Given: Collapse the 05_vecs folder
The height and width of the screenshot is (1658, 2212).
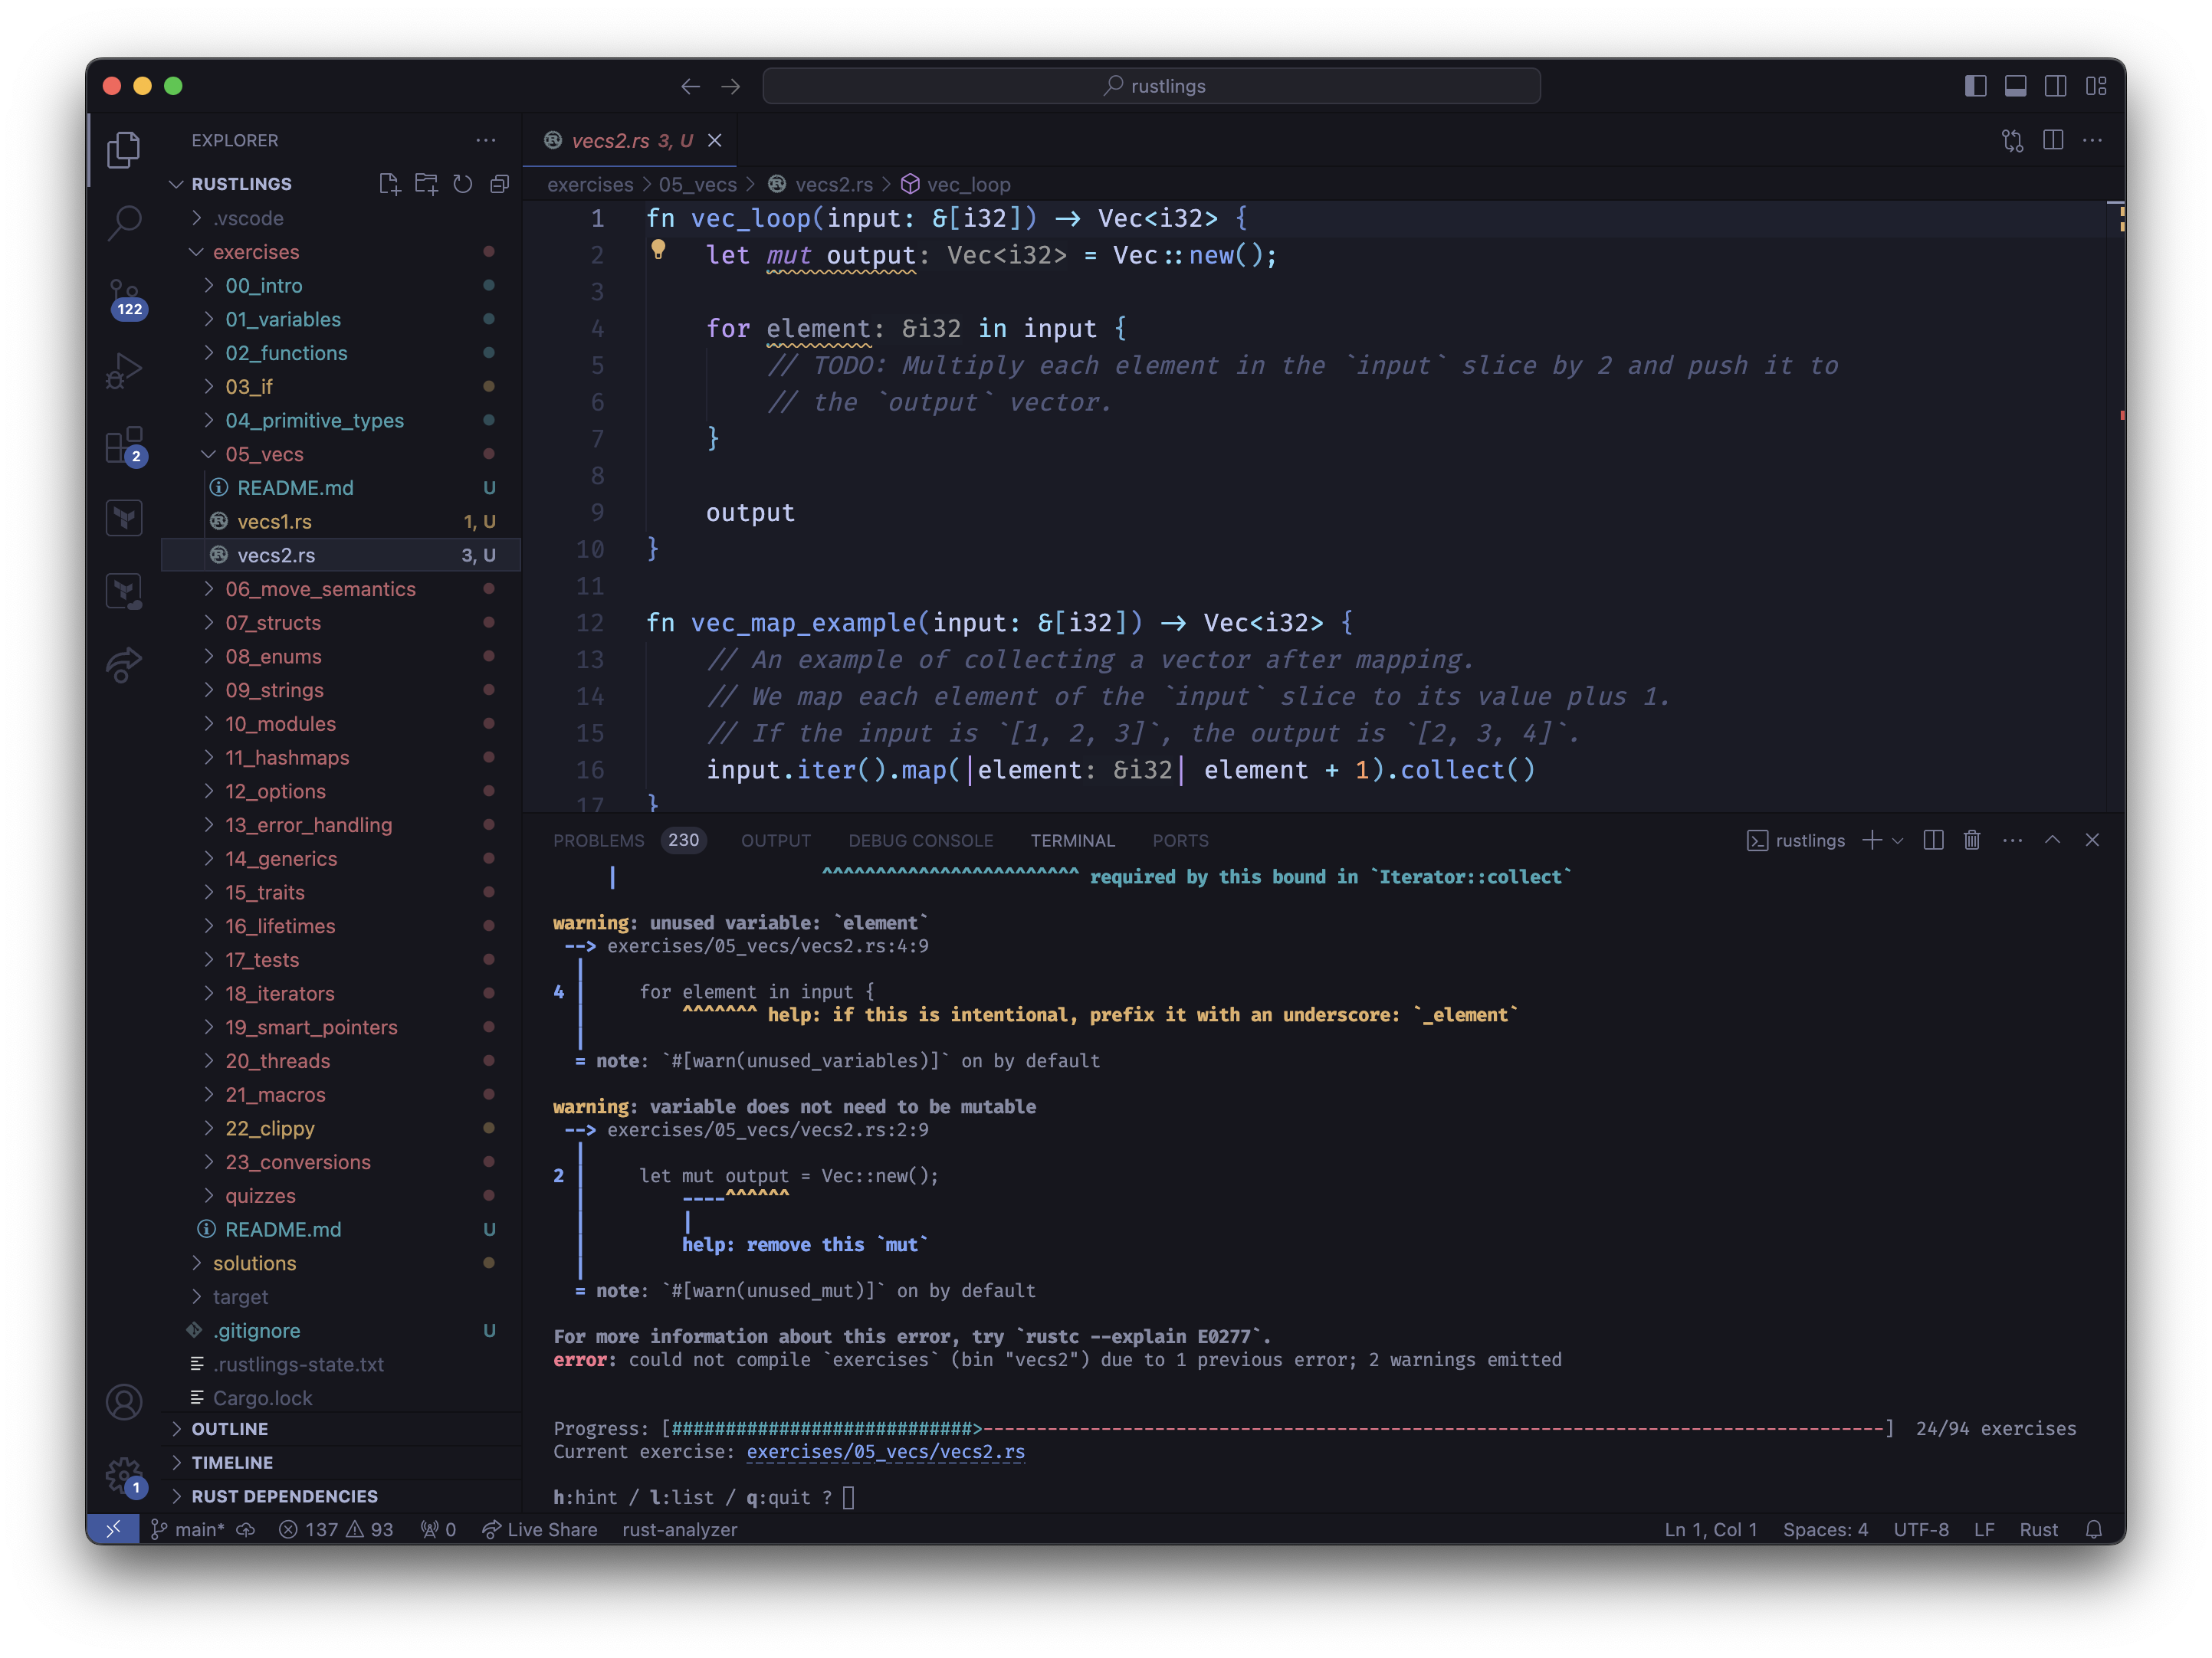Looking at the screenshot, I should click(x=264, y=454).
